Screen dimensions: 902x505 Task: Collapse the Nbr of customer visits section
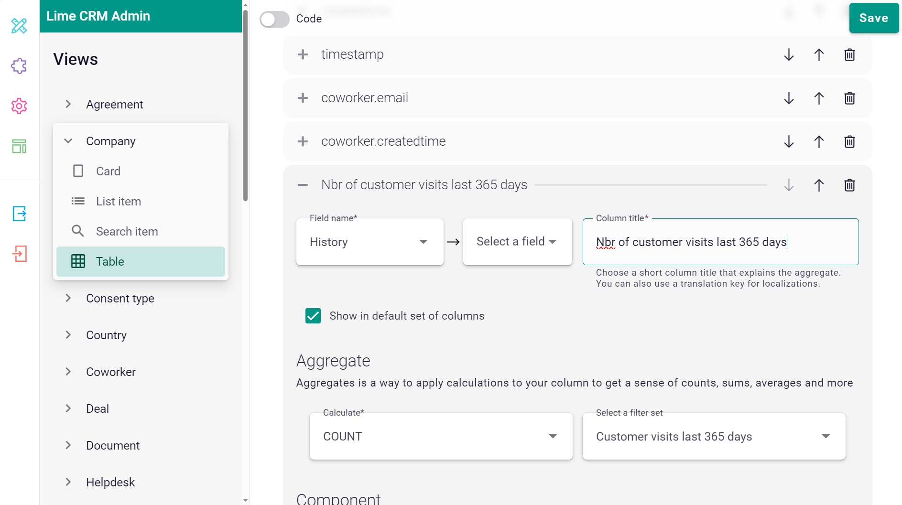click(x=303, y=185)
